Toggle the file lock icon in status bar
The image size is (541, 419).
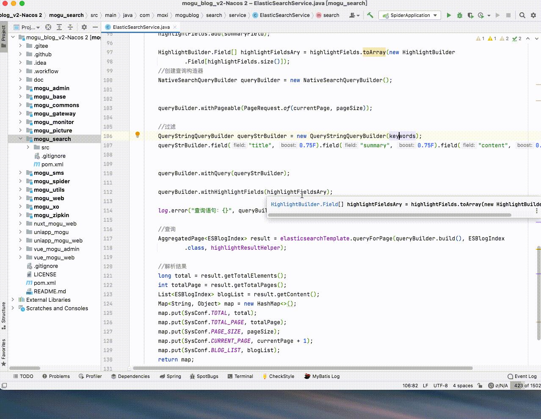pos(480,386)
